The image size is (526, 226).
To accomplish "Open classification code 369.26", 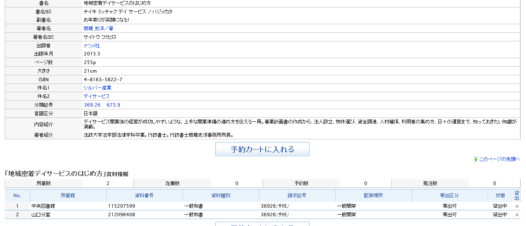I will pyautogui.click(x=92, y=105).
